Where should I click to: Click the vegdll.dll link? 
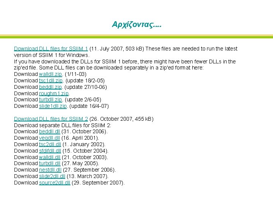click(x=49, y=138)
